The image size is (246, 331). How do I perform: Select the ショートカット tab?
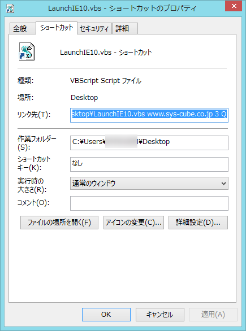click(57, 28)
